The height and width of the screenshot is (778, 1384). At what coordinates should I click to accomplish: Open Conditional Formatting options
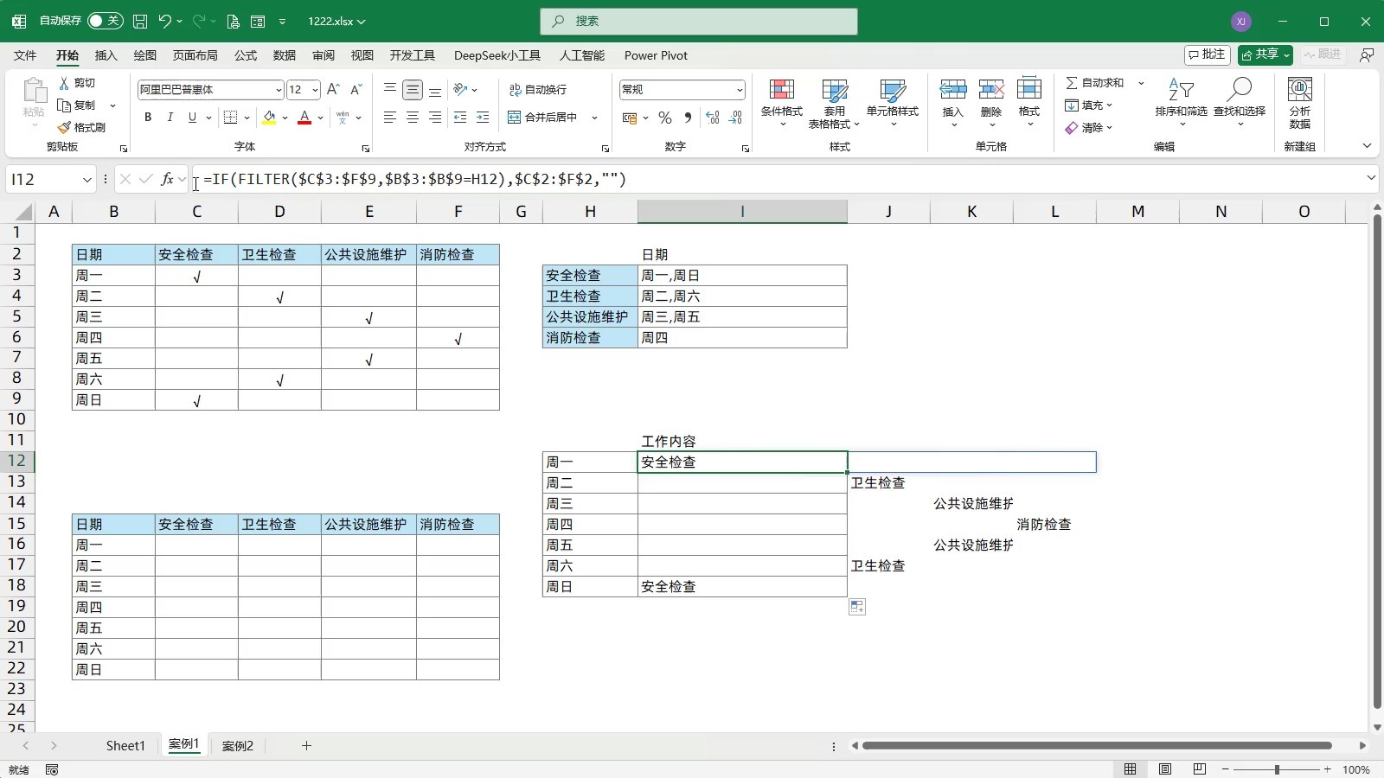tap(781, 102)
